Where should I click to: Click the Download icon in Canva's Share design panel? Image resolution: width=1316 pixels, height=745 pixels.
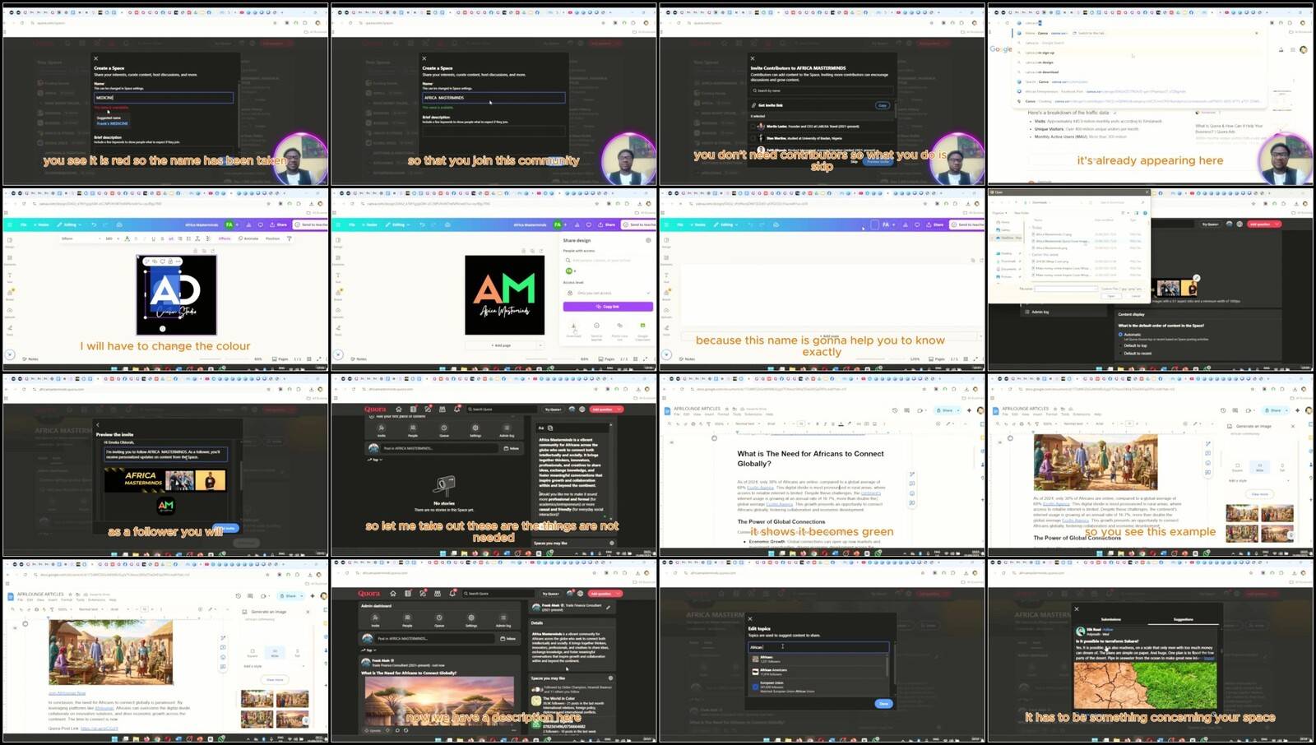(x=574, y=326)
